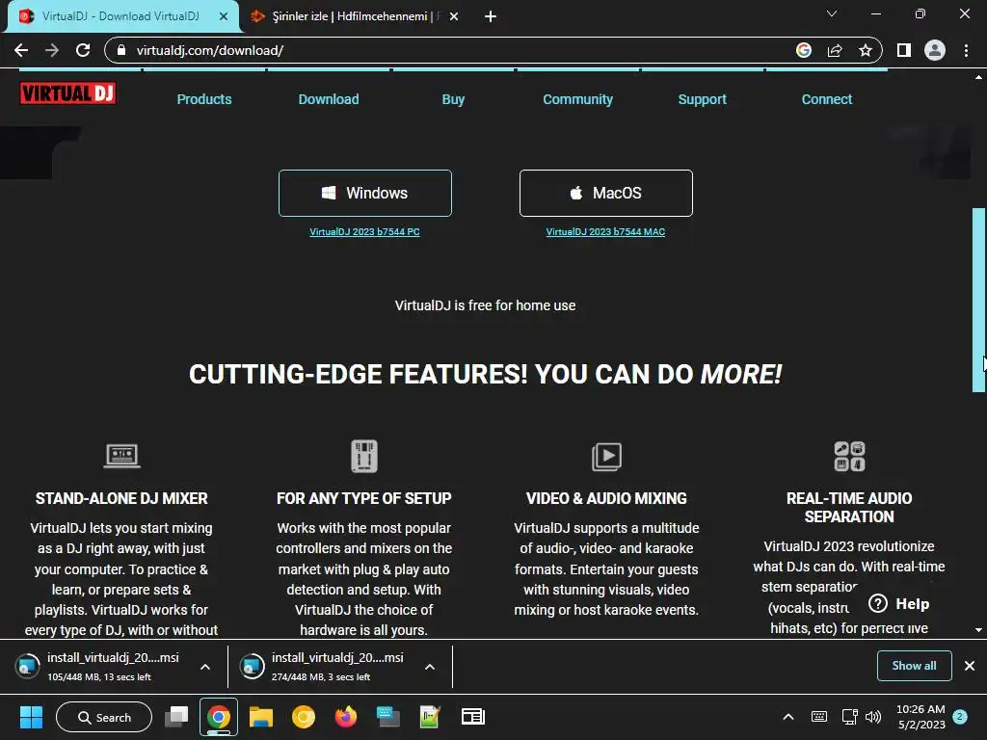This screenshot has height=740, width=987.
Task: Open the tab search chevron in Chrome
Action: click(832, 13)
